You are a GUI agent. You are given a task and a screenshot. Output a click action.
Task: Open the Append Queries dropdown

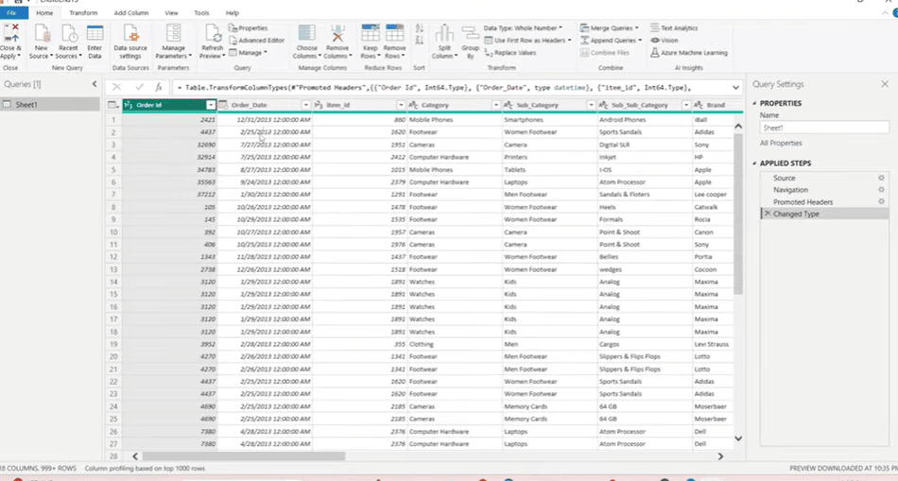[x=611, y=41]
